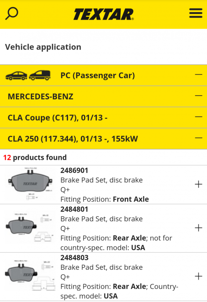The width and height of the screenshot is (207, 302).
Task: Select part number 2484801
Action: point(74,209)
